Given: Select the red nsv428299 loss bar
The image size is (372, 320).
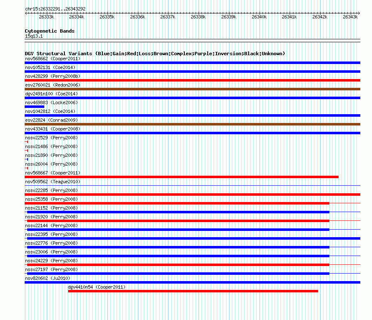Looking at the screenshot, I should 192,80.
